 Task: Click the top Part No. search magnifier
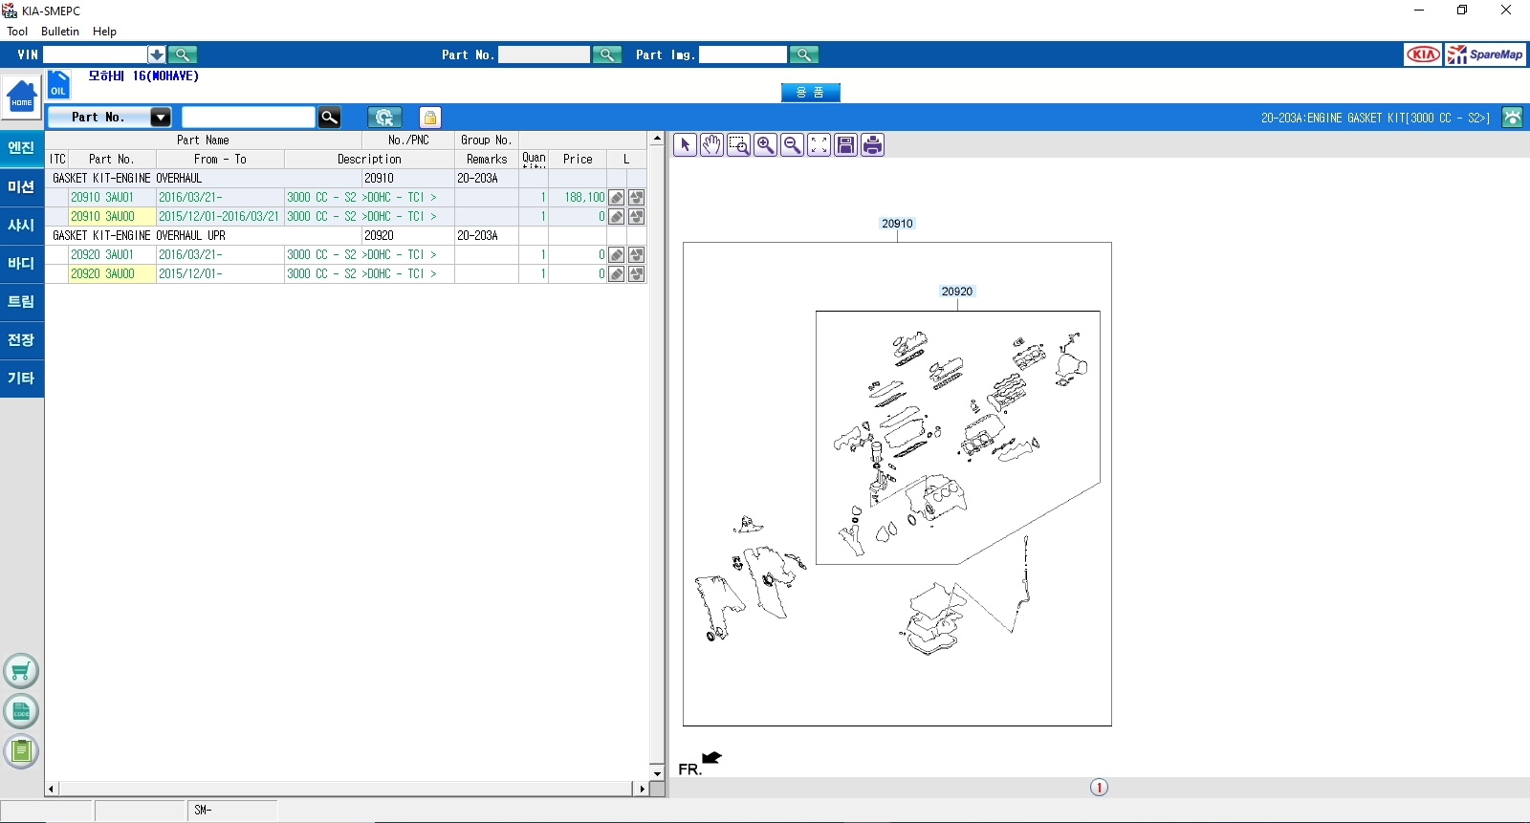(607, 54)
